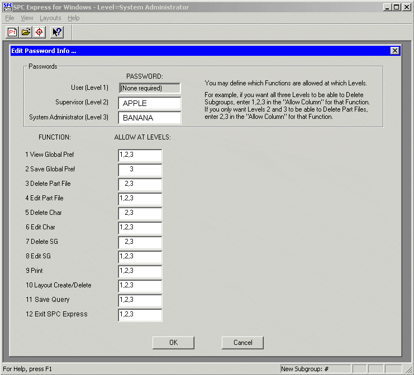The height and width of the screenshot is (375, 414).
Task: Click the Edit Char levels field
Action: click(140, 228)
